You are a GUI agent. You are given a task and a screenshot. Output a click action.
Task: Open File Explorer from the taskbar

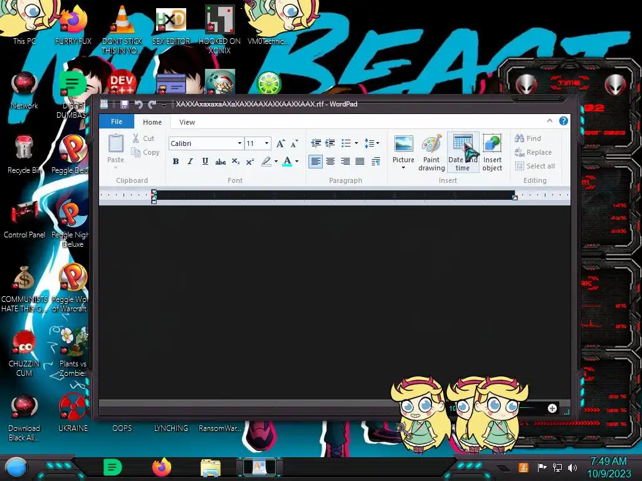[x=211, y=467]
